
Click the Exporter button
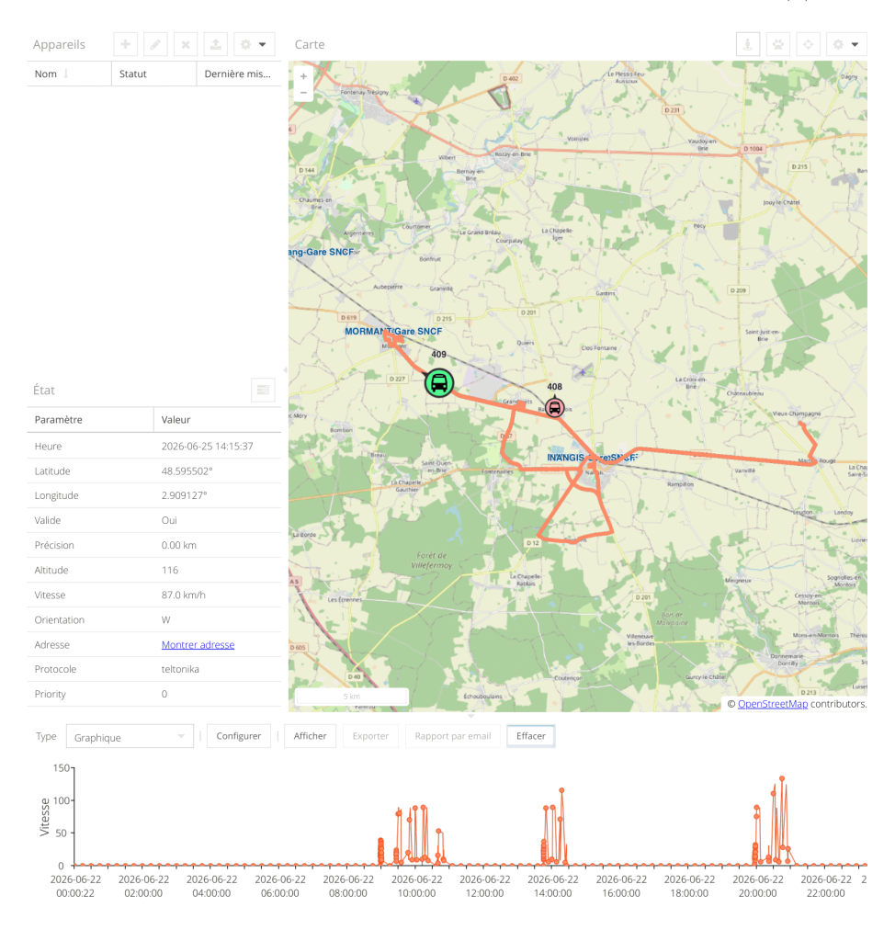(x=371, y=736)
